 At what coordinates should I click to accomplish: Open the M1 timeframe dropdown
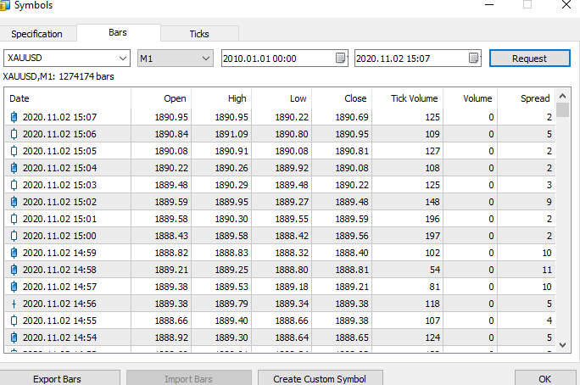tap(206, 59)
